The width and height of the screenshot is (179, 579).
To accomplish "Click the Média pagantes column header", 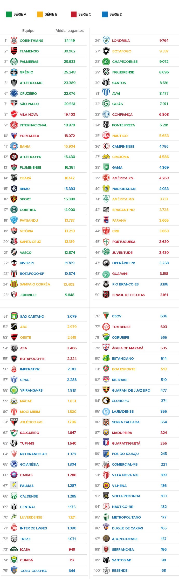I will [x=70, y=31].
